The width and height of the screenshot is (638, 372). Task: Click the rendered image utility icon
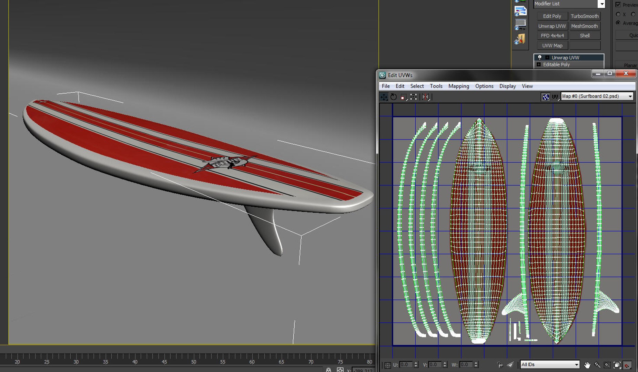point(520,11)
